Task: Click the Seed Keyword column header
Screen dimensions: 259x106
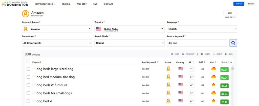Action: (149, 62)
